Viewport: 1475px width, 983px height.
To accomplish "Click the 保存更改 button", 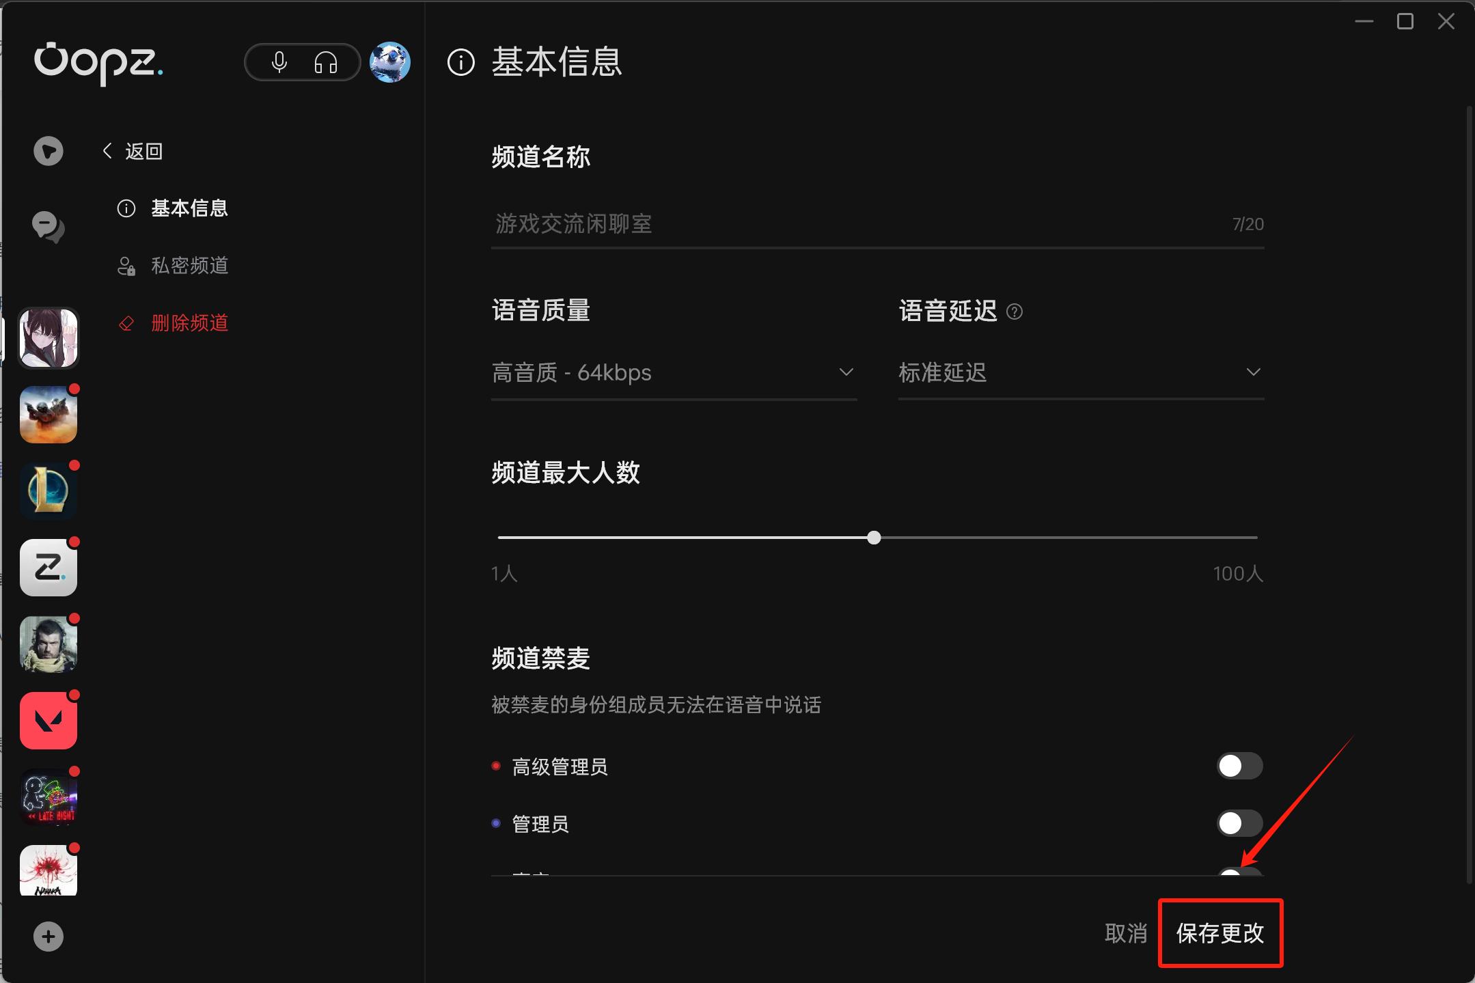I will [x=1220, y=933].
